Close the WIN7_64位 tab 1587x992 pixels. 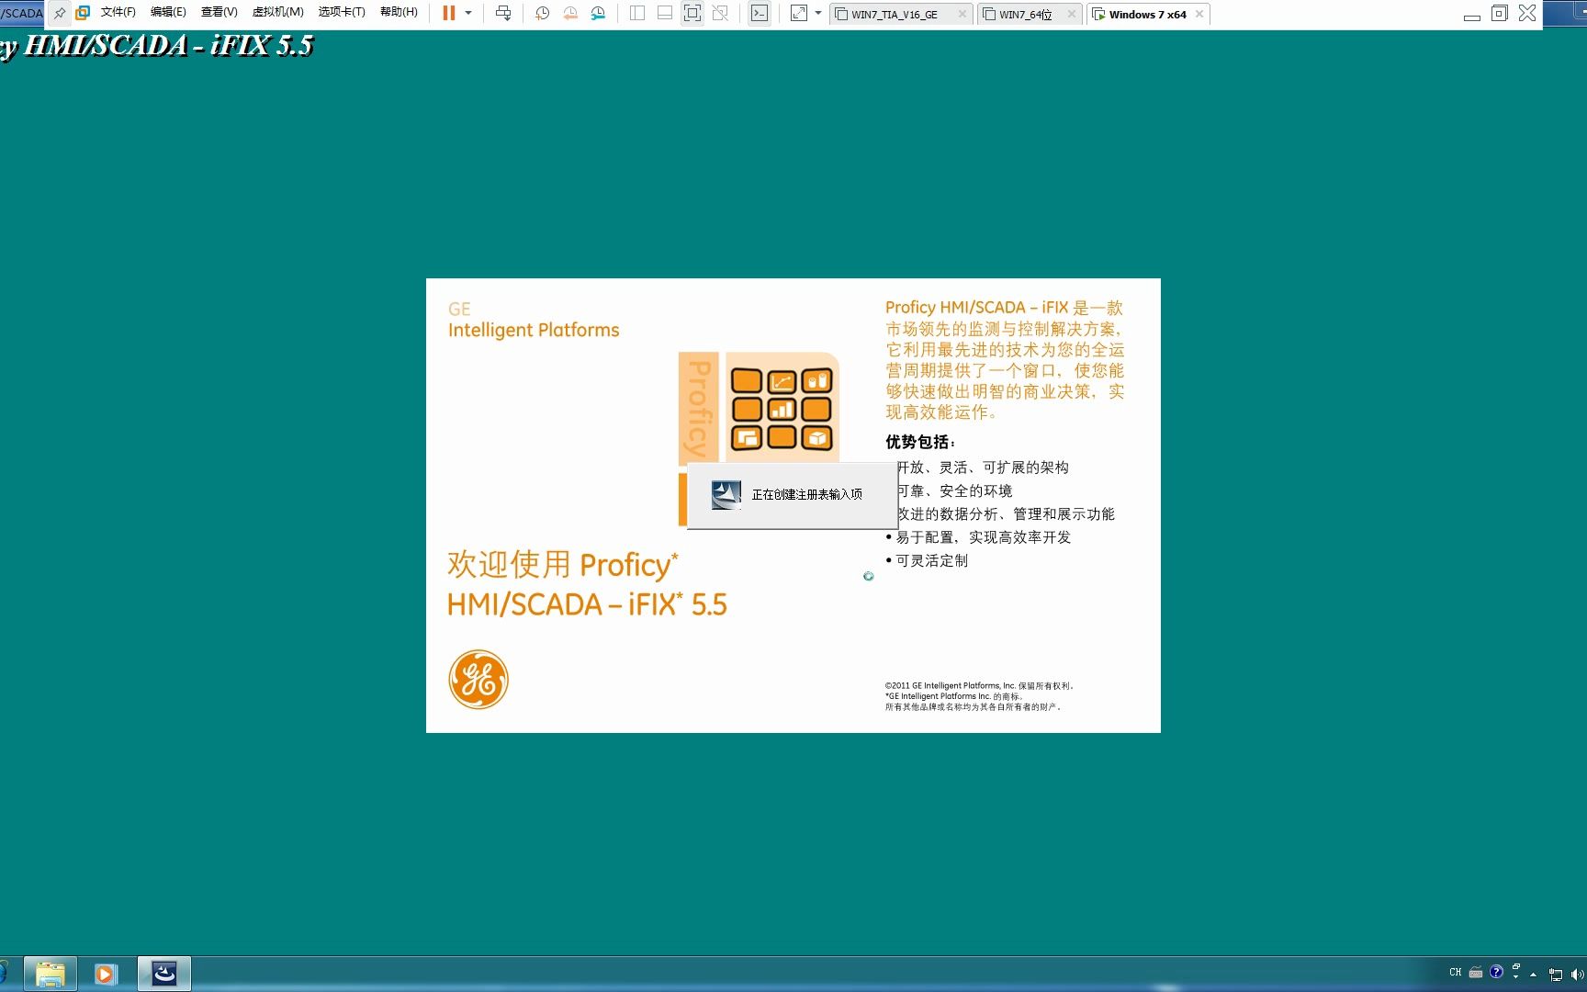[1071, 14]
